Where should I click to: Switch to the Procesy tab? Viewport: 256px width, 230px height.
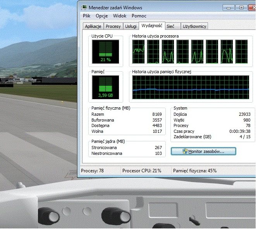(x=113, y=26)
